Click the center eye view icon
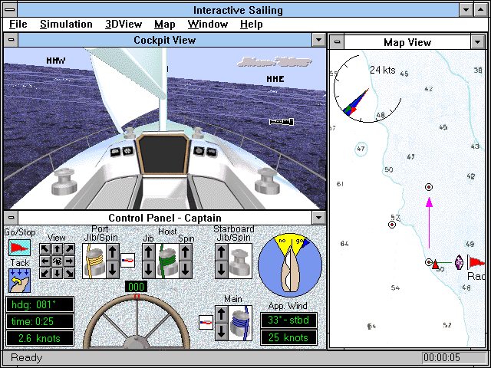The height and width of the screenshot is (368, 491). point(57,261)
